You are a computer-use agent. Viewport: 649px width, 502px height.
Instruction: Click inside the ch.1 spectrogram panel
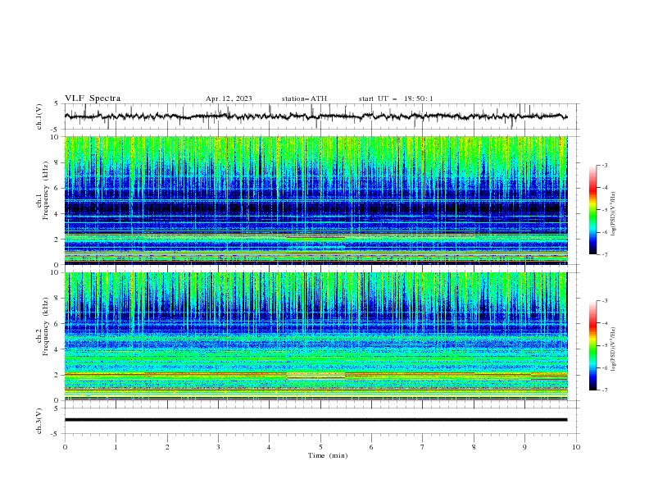pos(315,200)
